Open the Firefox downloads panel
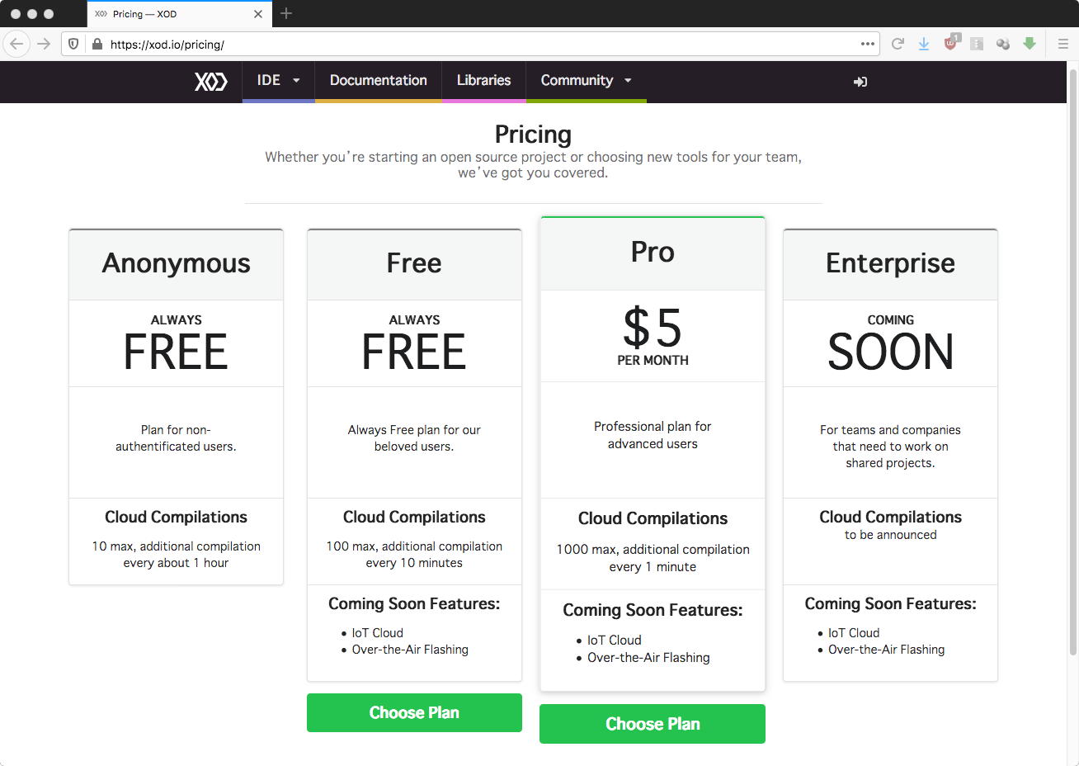The image size is (1079, 766). [x=924, y=44]
